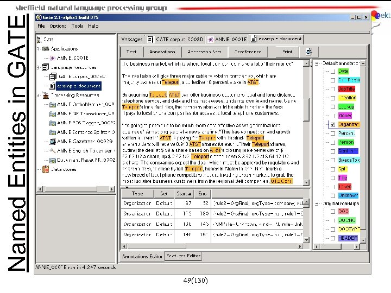Click the GATE corpus icon in the tree
This screenshot has width=391, height=293.
(53, 77)
